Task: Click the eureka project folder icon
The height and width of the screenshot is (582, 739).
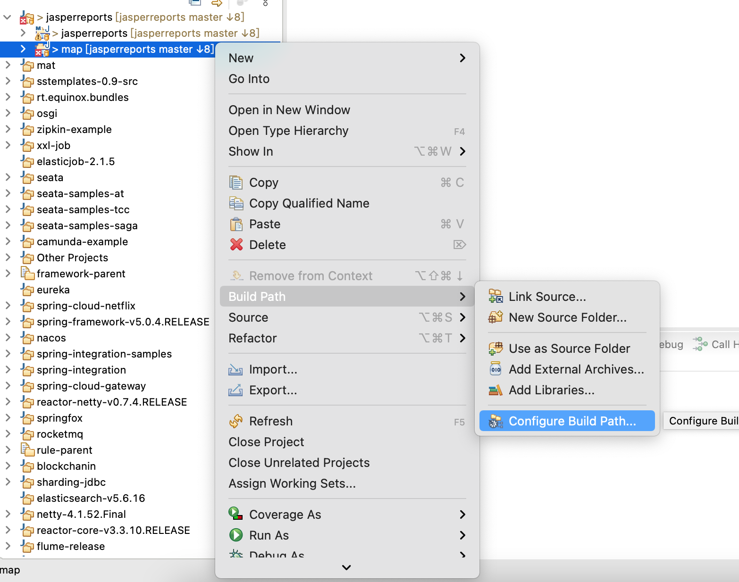Action: tap(28, 289)
